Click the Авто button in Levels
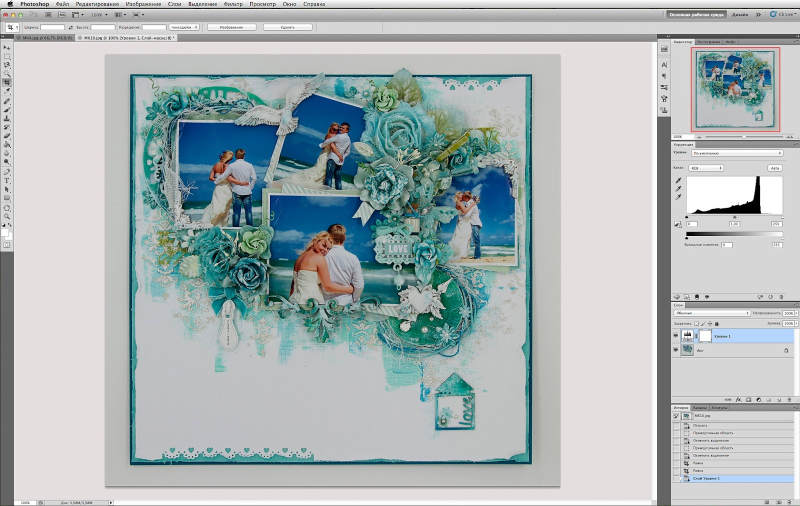Screen dimensions: 800x506 (775, 168)
